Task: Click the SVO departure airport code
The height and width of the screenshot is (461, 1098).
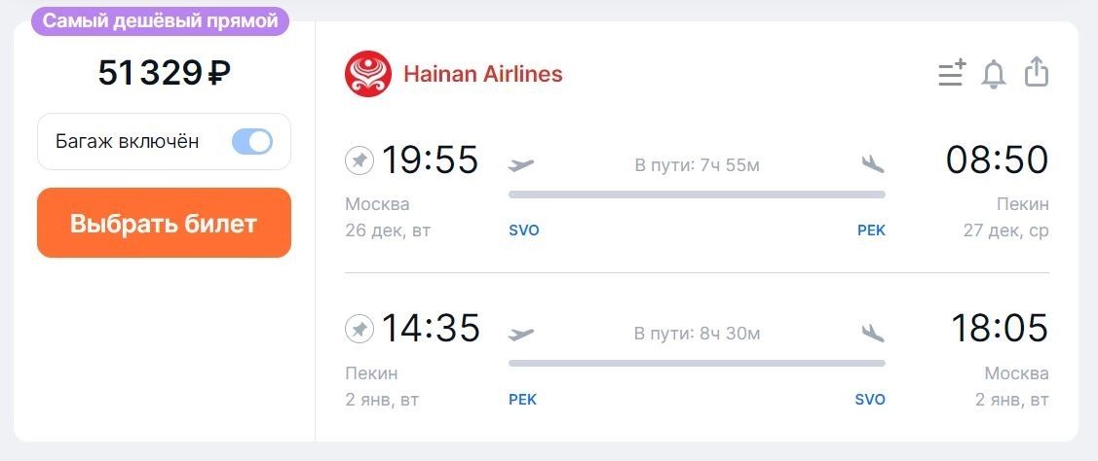Action: 524,230
